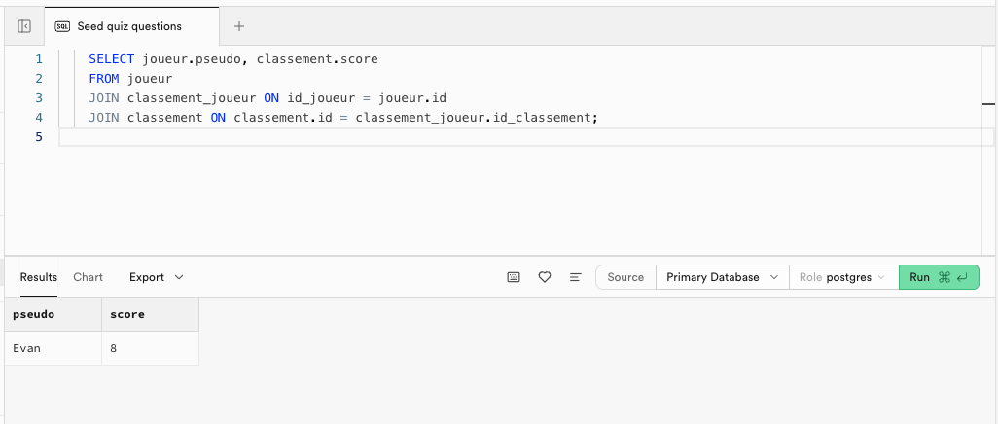Image resolution: width=998 pixels, height=424 pixels.
Task: Select the score value 8 cell
Action: point(114,348)
